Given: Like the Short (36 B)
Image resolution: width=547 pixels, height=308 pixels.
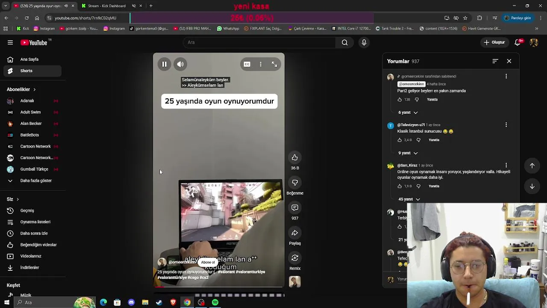Looking at the screenshot, I should [295, 158].
